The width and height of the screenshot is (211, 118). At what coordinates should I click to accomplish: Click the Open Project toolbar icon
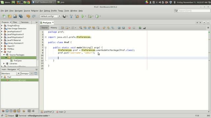(15, 16)
